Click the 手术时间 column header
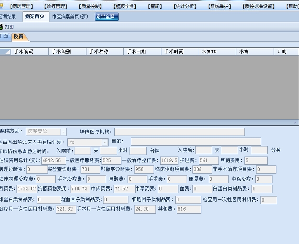This screenshot has height=244, width=299. coord(180,51)
